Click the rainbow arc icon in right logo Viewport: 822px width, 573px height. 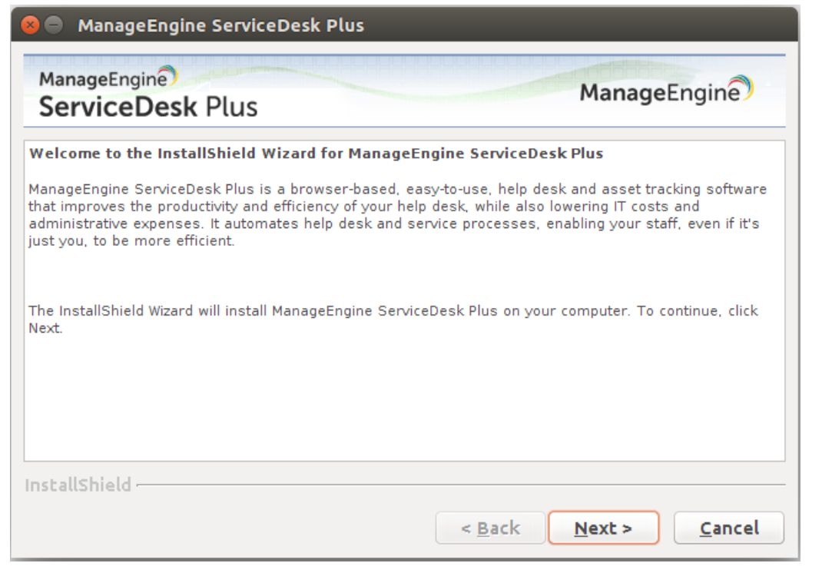(742, 88)
